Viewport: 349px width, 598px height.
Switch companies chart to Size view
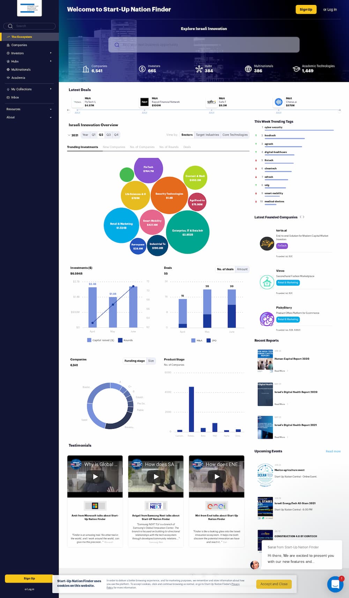[x=151, y=361]
